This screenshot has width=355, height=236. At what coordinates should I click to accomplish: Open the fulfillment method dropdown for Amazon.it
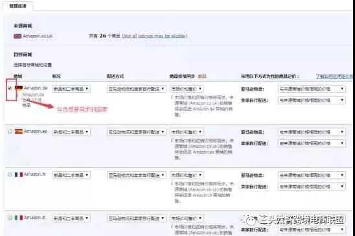137,218
